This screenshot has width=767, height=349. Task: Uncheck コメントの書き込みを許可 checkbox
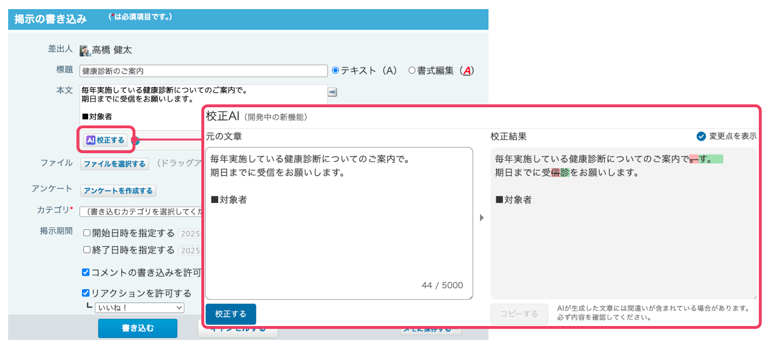pos(86,272)
